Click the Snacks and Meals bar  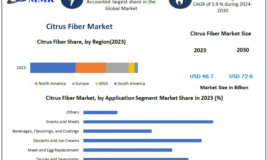pos(148,122)
